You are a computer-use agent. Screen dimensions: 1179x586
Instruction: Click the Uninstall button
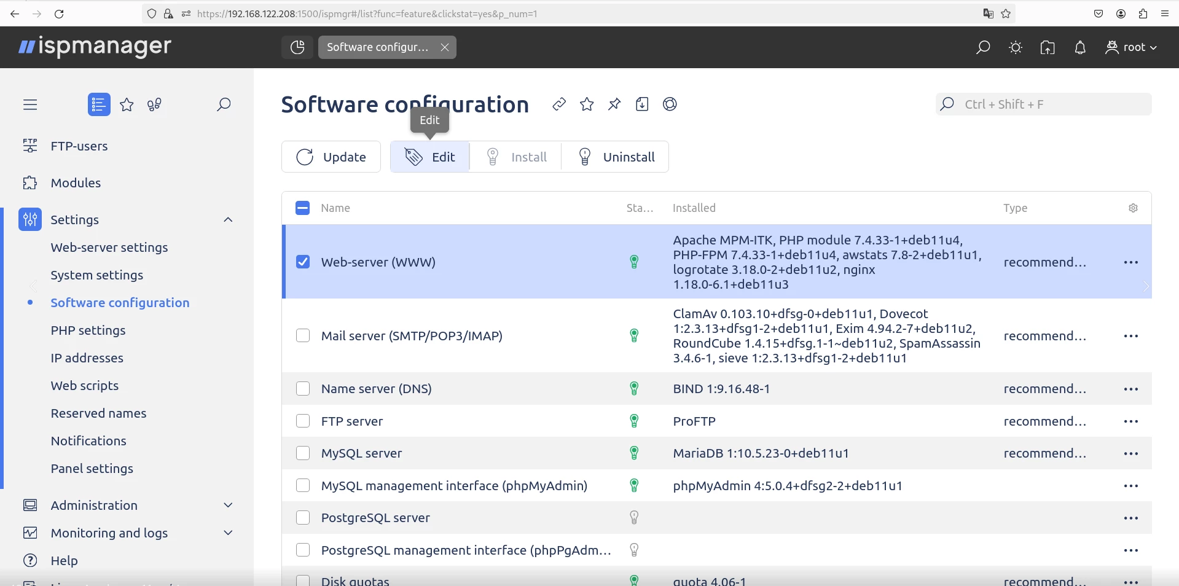(x=616, y=157)
